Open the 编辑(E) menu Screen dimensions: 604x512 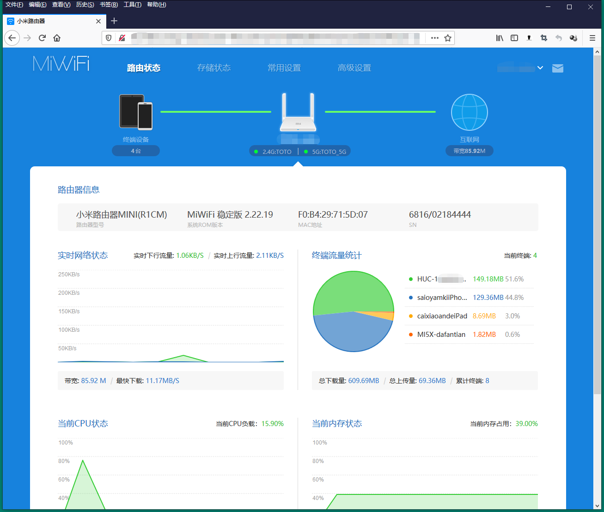(x=37, y=5)
